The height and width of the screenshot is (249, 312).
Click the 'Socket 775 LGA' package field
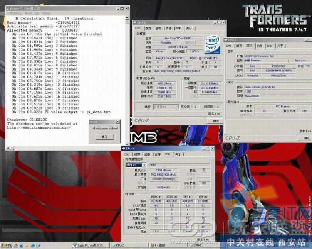tap(178, 47)
